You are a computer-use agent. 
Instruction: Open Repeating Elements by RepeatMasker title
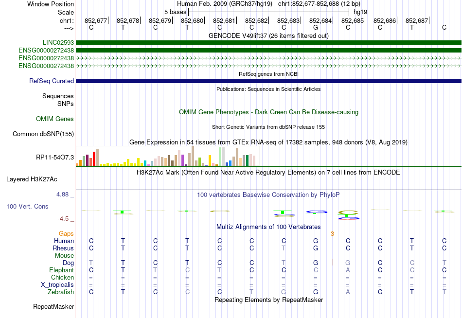tap(268, 300)
